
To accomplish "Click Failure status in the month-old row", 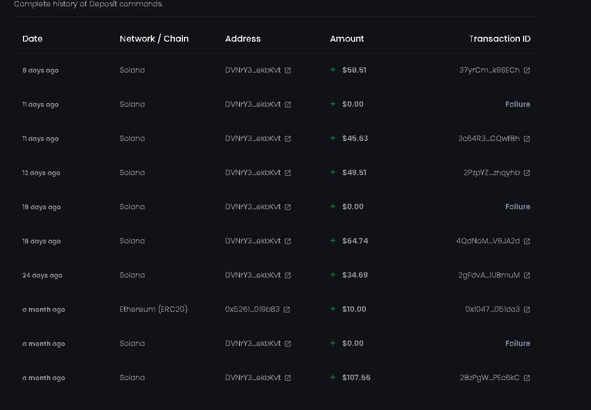I will pyautogui.click(x=518, y=343).
